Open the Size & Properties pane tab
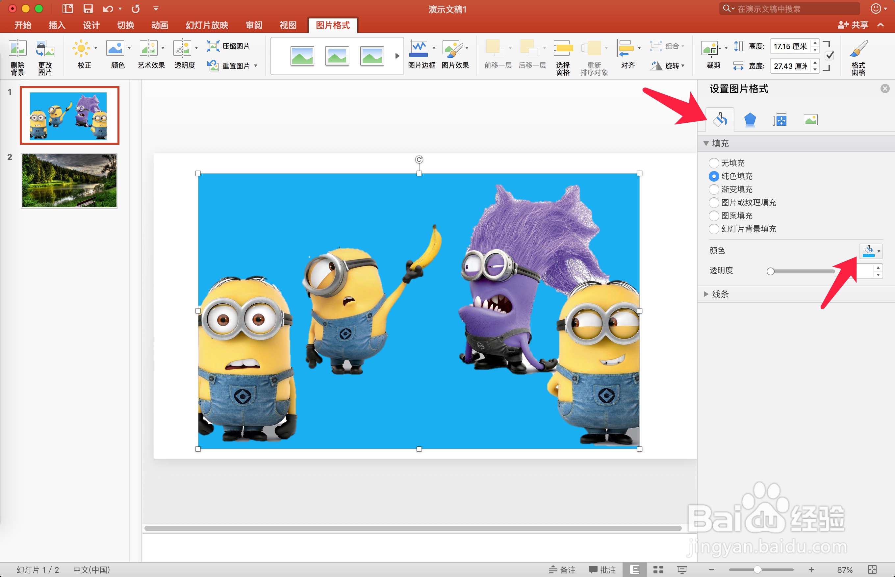Screen dimensions: 895x577 [780, 120]
